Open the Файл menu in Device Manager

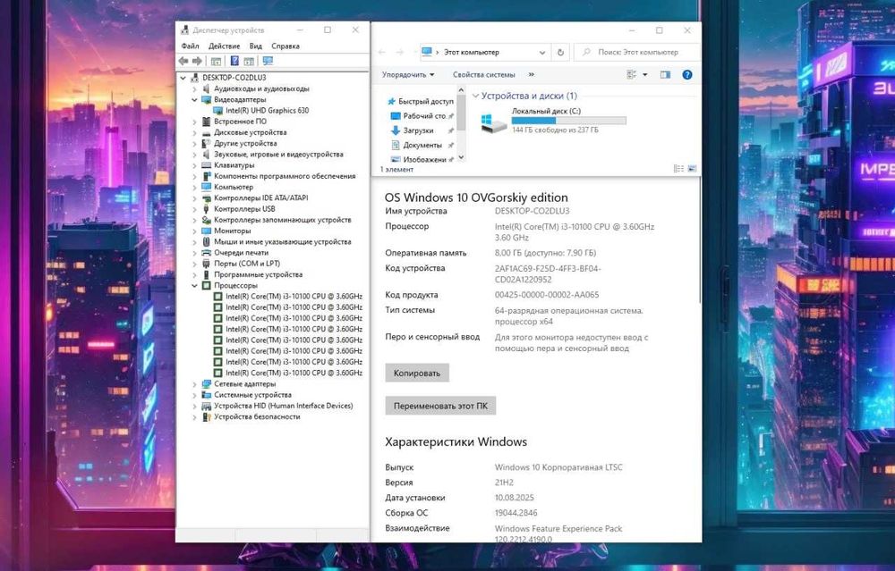tap(190, 46)
